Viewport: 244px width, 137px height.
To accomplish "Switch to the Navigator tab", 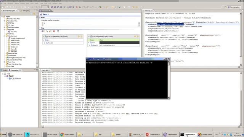I will click(25, 11).
